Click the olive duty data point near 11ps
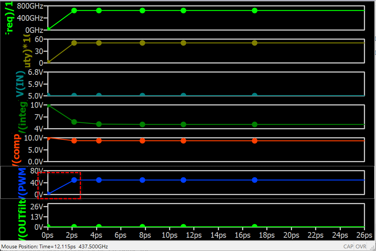Viewport: 376px width, 251px height. point(183,43)
